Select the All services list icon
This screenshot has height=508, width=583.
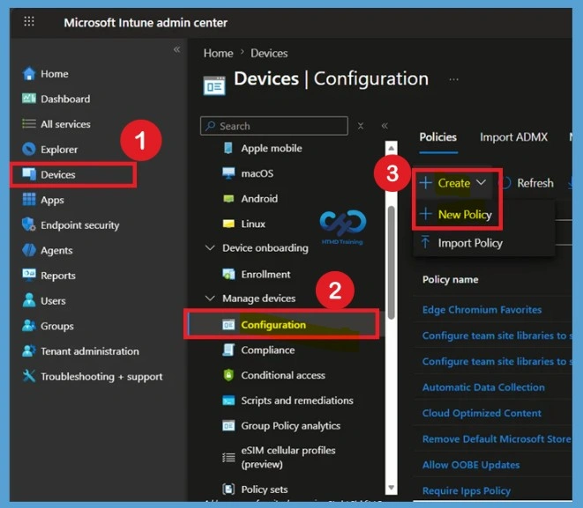pyautogui.click(x=29, y=124)
